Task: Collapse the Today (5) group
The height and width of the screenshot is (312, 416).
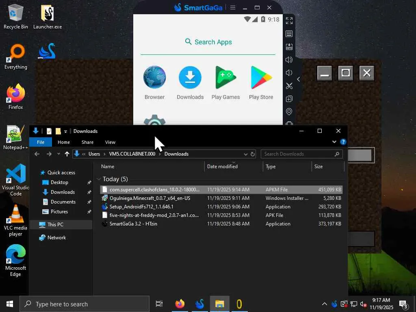Action: click(x=99, y=179)
